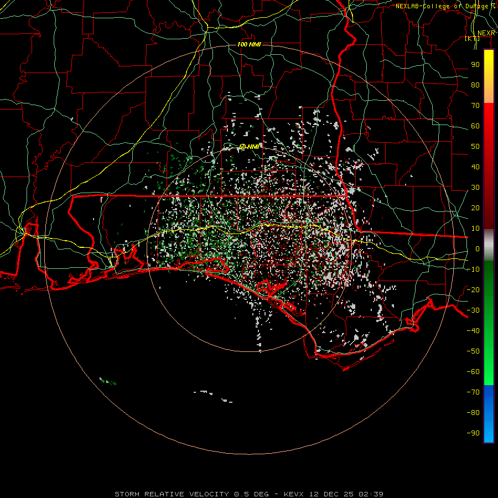This screenshot has width=498, height=498.
Task: Click the -50 value on the velocity scale
Action: point(473,351)
